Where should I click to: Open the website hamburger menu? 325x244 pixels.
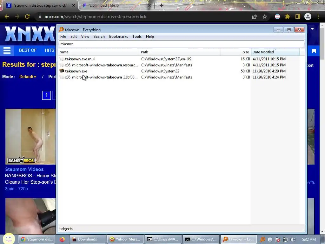pyautogui.click(x=7, y=51)
